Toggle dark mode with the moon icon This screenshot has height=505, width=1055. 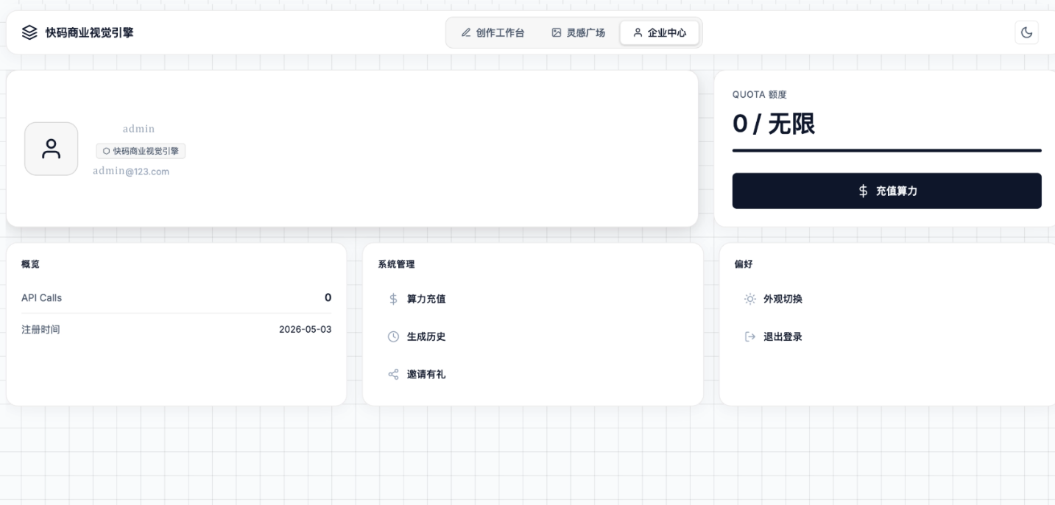pos(1026,32)
